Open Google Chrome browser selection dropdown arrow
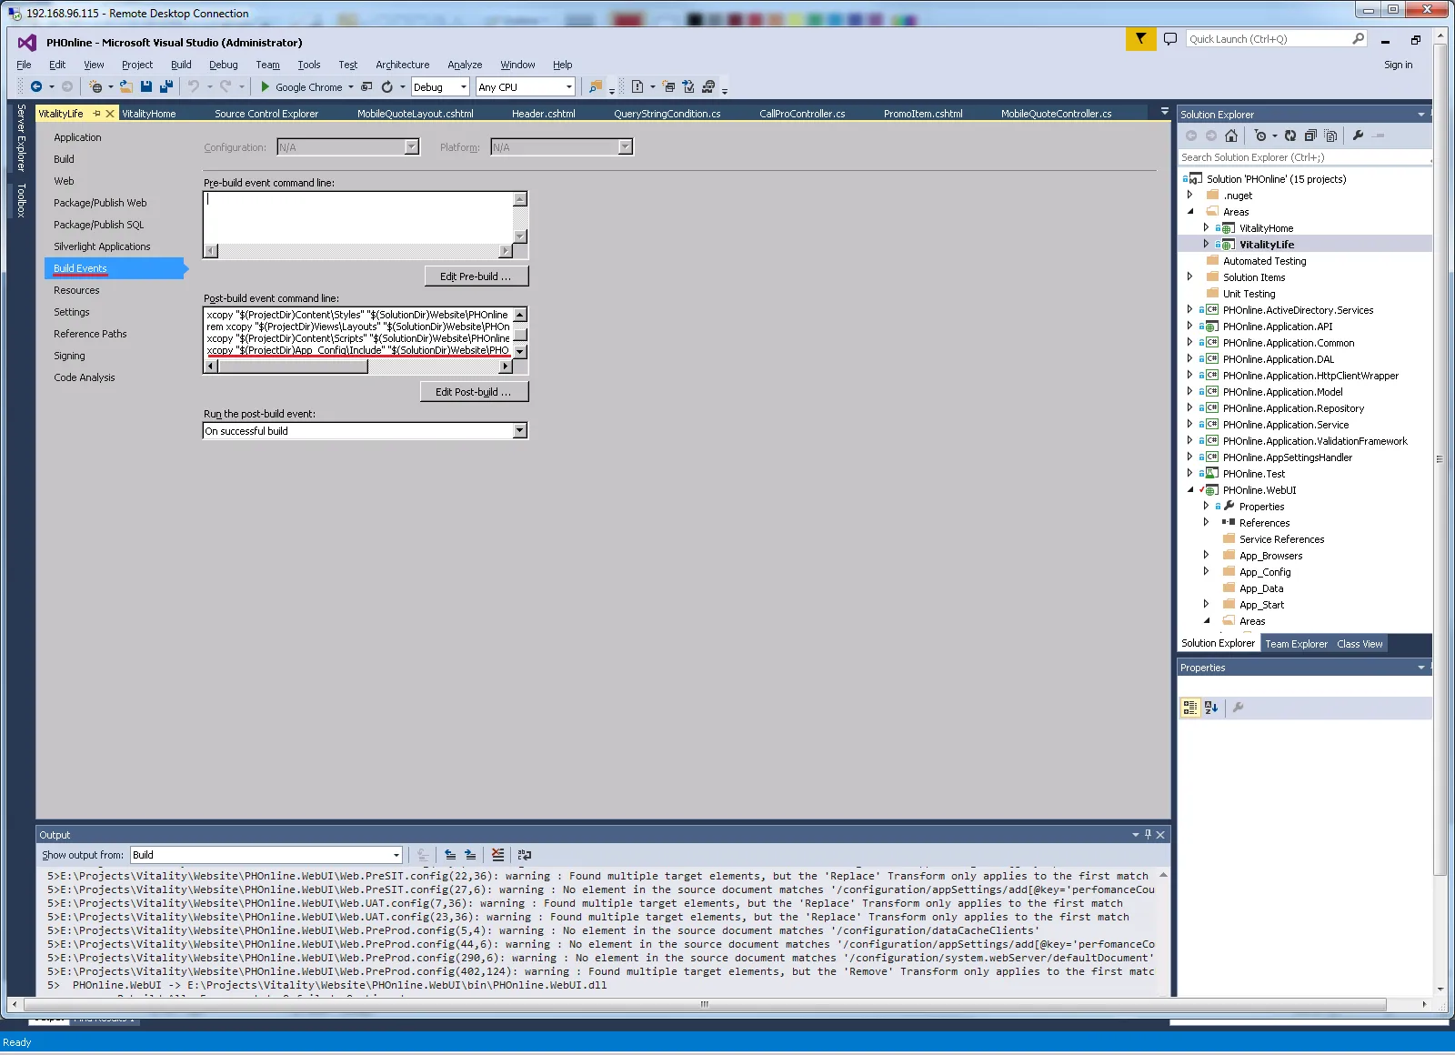This screenshot has height=1055, width=1455. coord(351,87)
